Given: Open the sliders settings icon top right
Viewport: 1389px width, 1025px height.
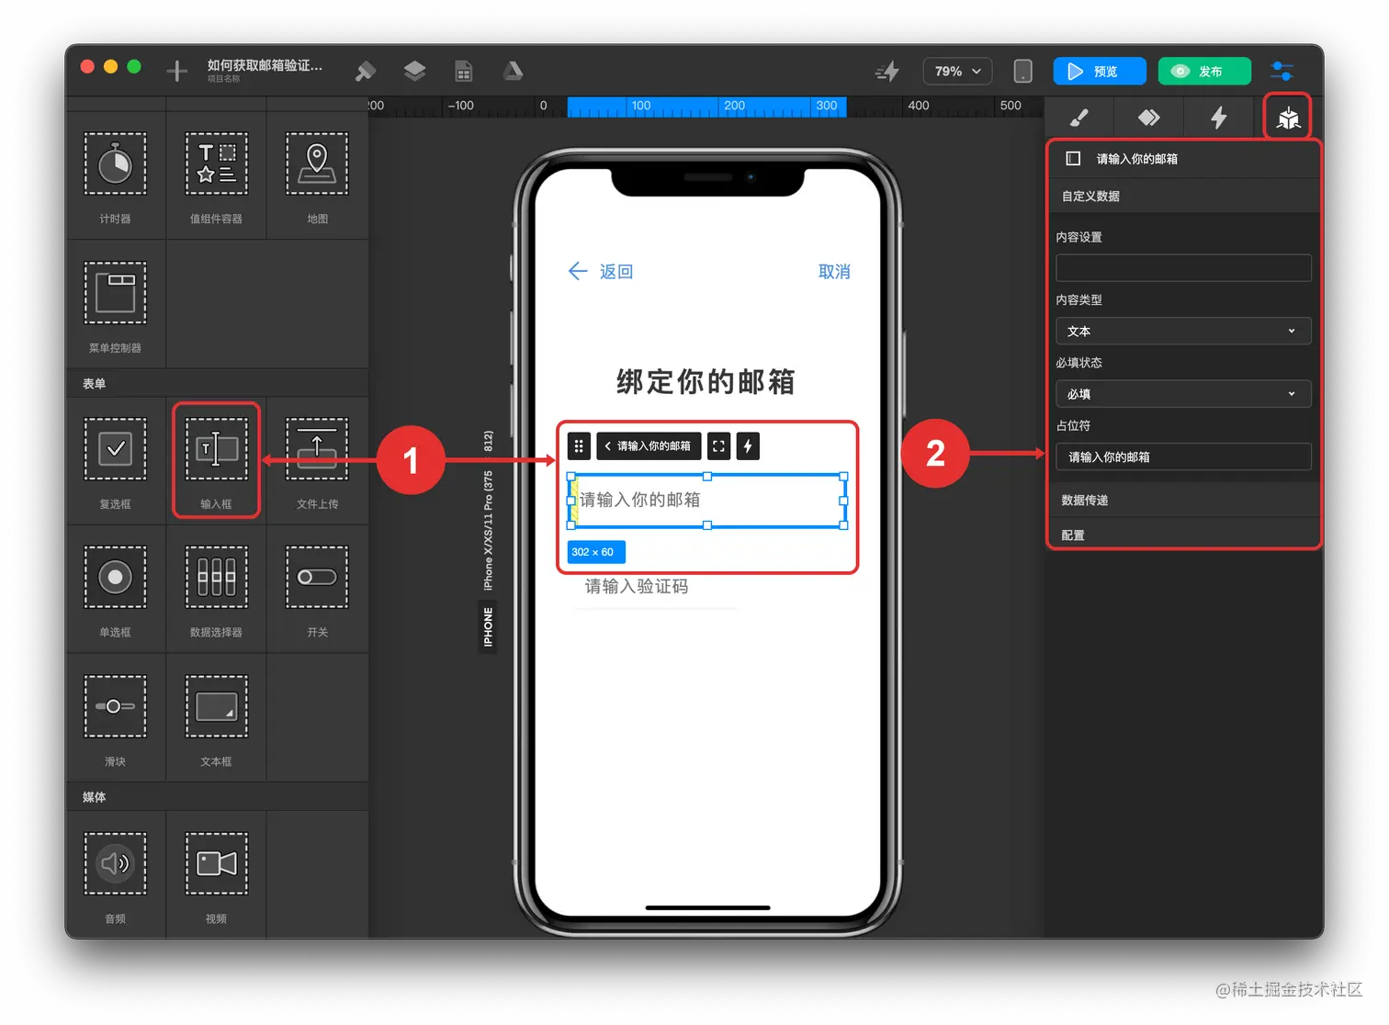Looking at the screenshot, I should coord(1282,72).
